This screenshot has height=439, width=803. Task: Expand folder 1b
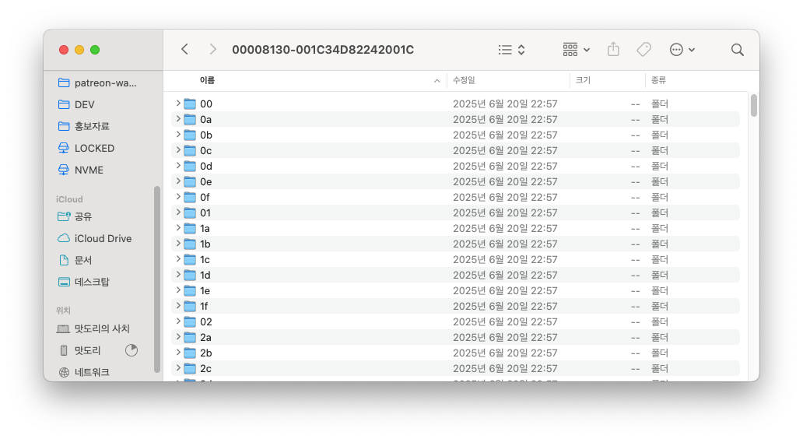click(x=177, y=244)
